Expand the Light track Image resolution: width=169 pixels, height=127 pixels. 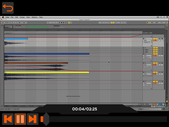click(144, 52)
